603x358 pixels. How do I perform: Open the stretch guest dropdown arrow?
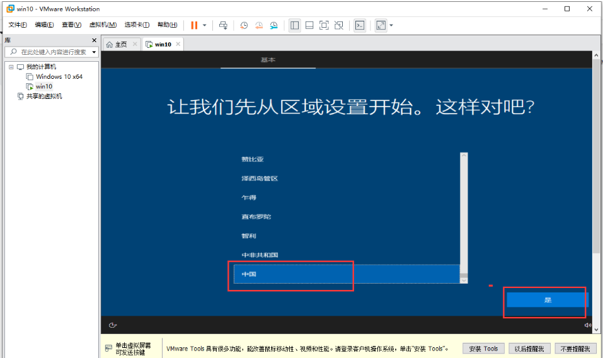coord(391,25)
